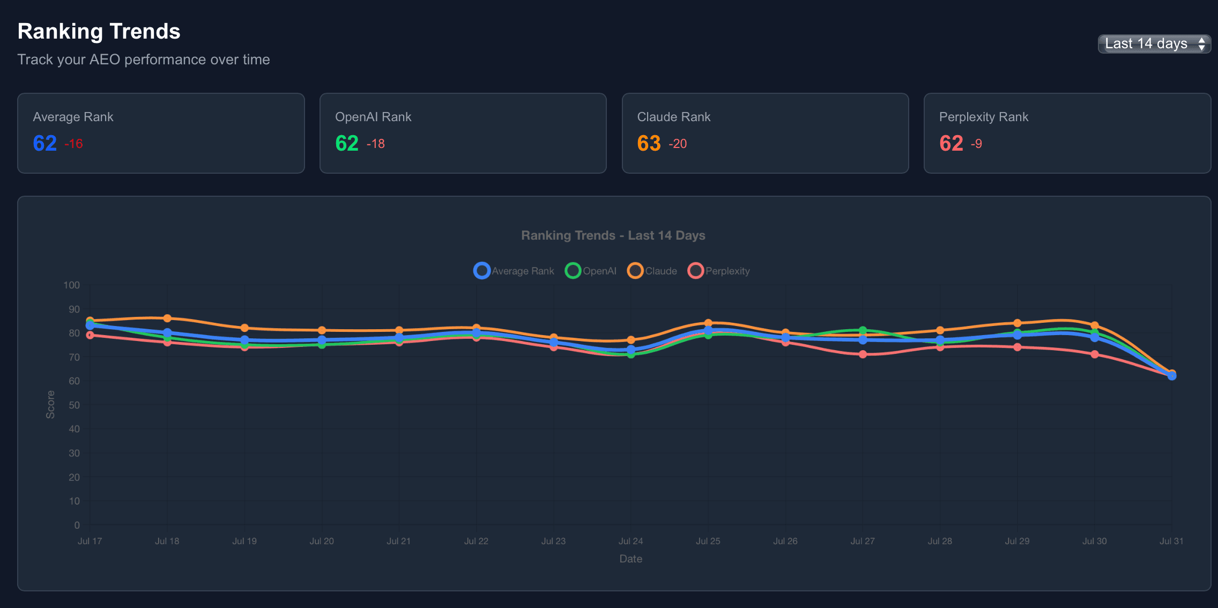Select the OpenAI legend label text

(x=599, y=271)
